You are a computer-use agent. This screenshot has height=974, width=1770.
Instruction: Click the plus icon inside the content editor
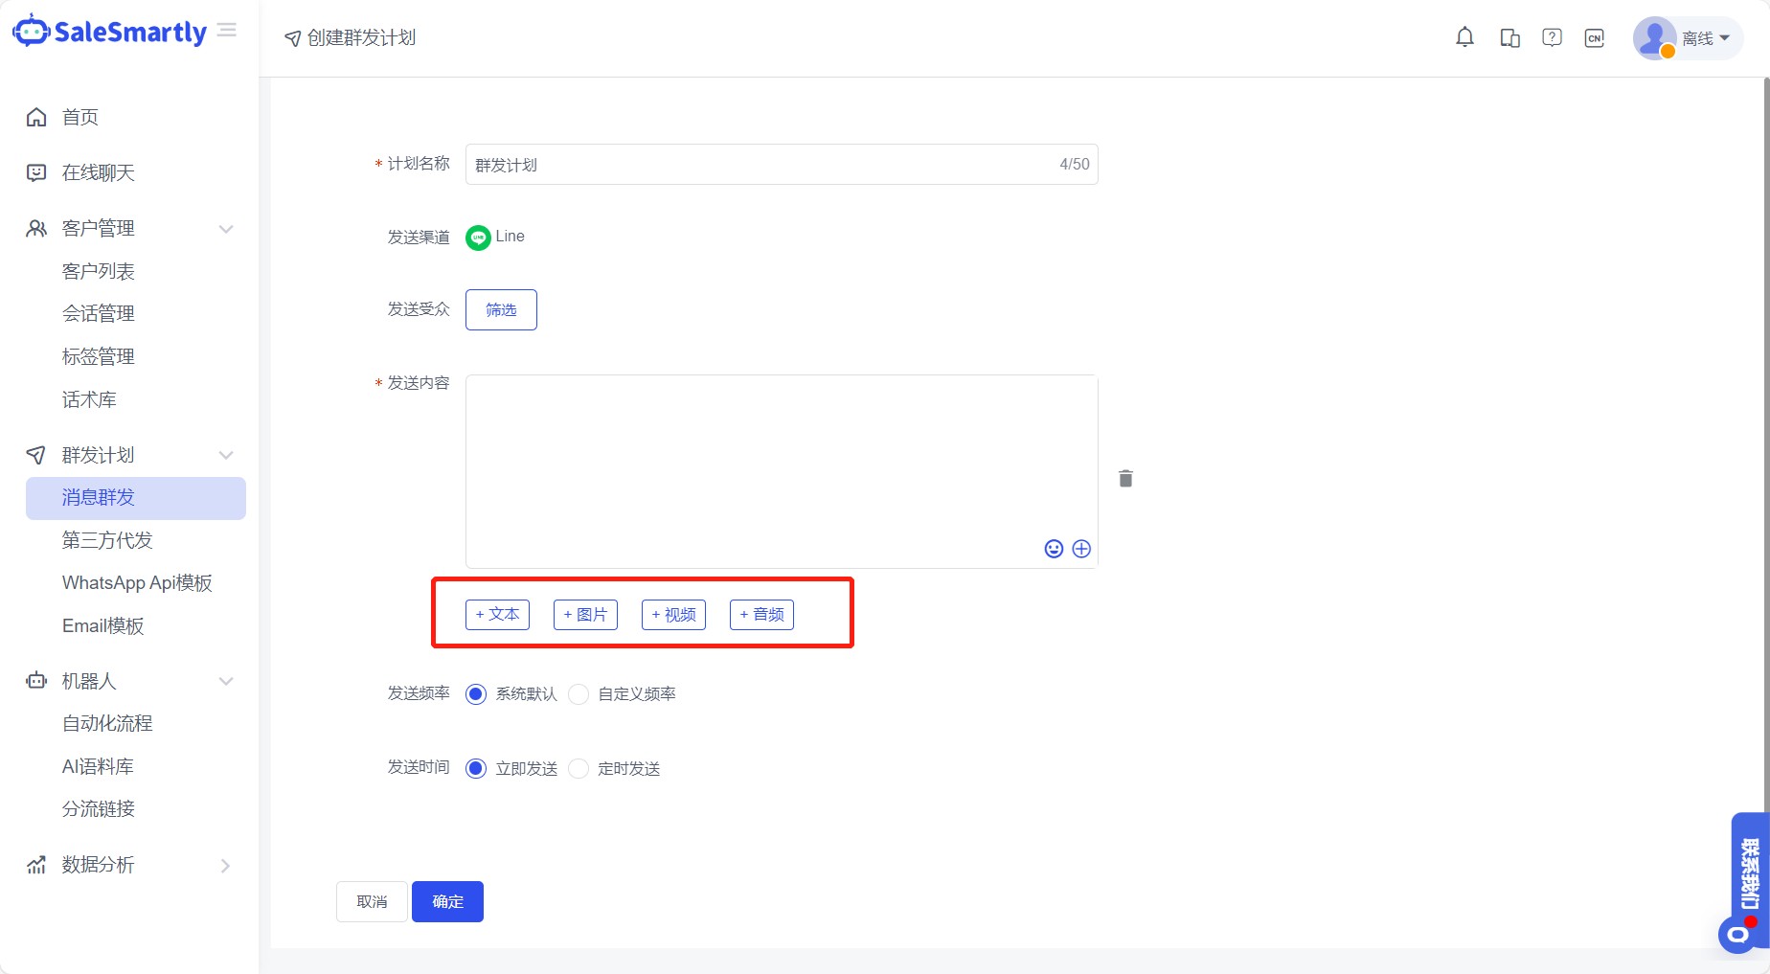[1081, 549]
